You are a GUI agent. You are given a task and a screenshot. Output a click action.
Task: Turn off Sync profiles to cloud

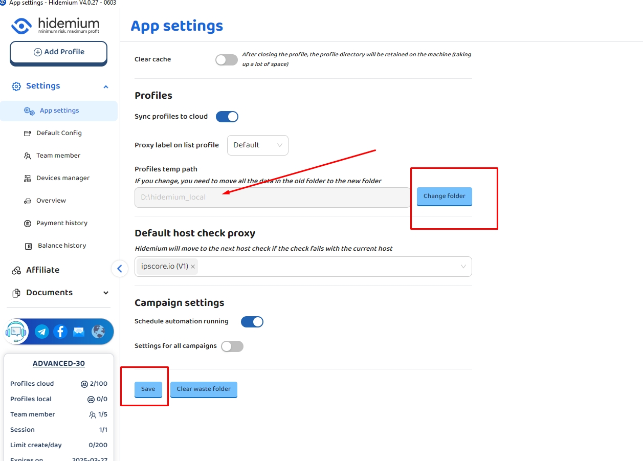[x=227, y=117]
